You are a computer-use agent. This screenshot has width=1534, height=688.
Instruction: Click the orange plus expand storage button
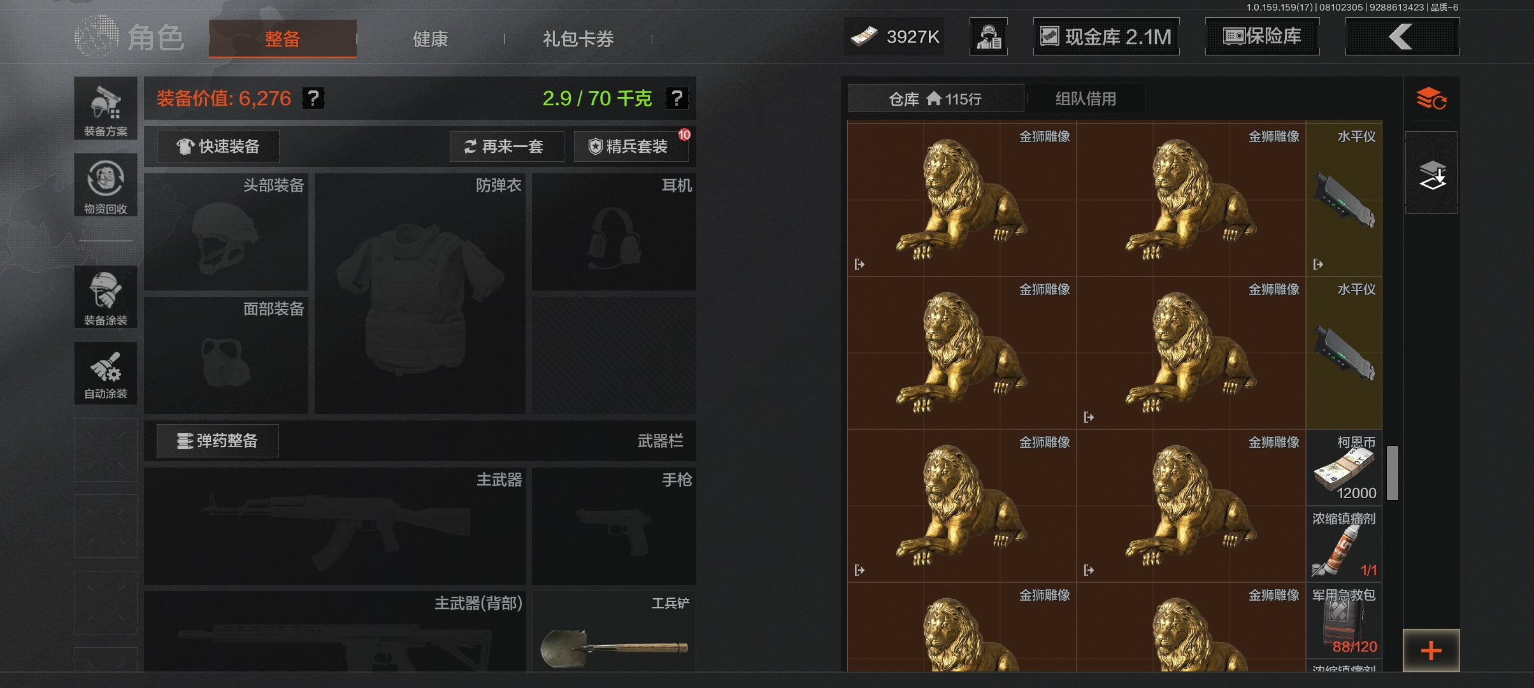pos(1431,650)
